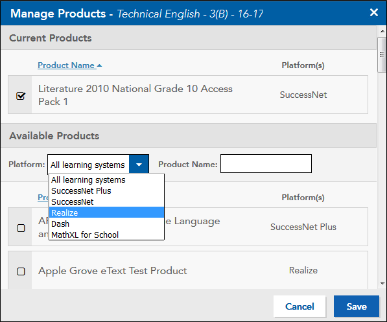Choose All learning systems from the dropdown list

(106, 180)
